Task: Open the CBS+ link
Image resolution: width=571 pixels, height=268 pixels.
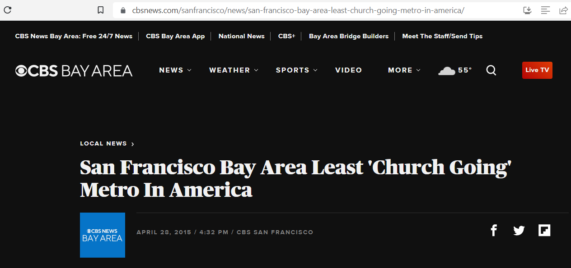Action: pyautogui.click(x=287, y=36)
